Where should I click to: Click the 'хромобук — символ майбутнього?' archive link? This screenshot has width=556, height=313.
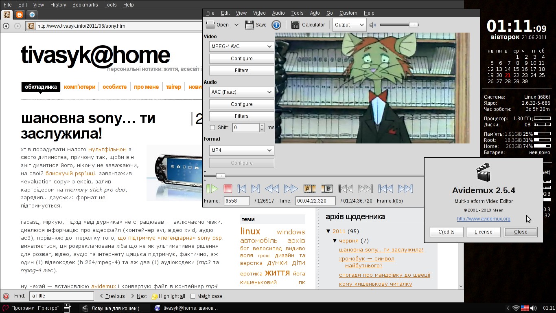tap(367, 262)
